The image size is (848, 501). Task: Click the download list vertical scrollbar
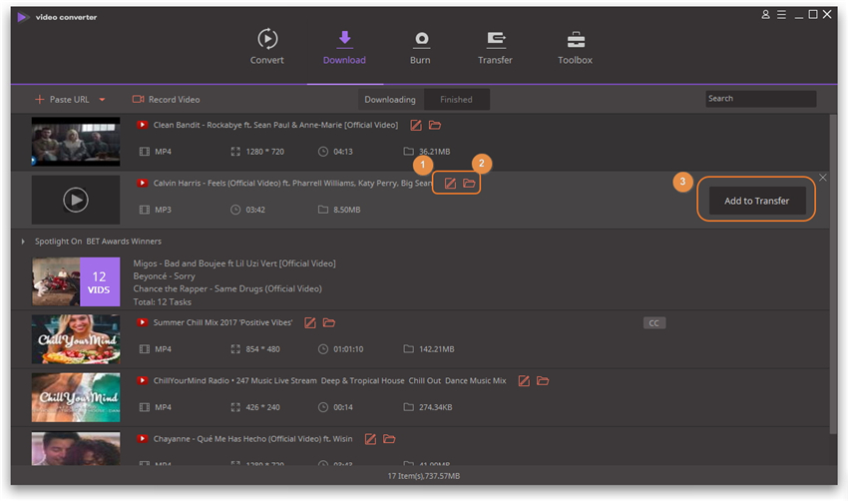833,273
